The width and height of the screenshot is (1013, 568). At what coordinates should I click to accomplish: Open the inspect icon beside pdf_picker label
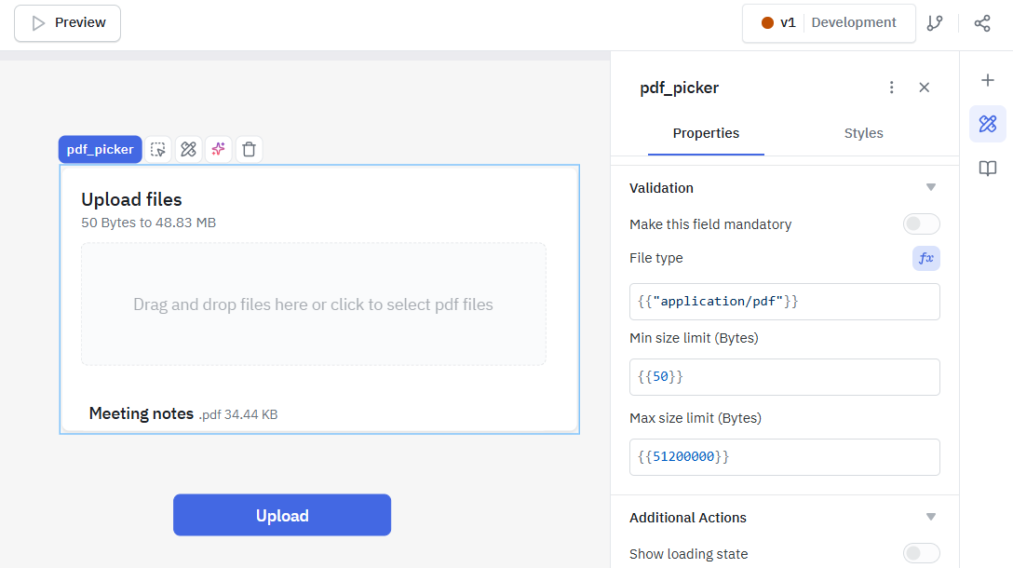click(x=188, y=149)
